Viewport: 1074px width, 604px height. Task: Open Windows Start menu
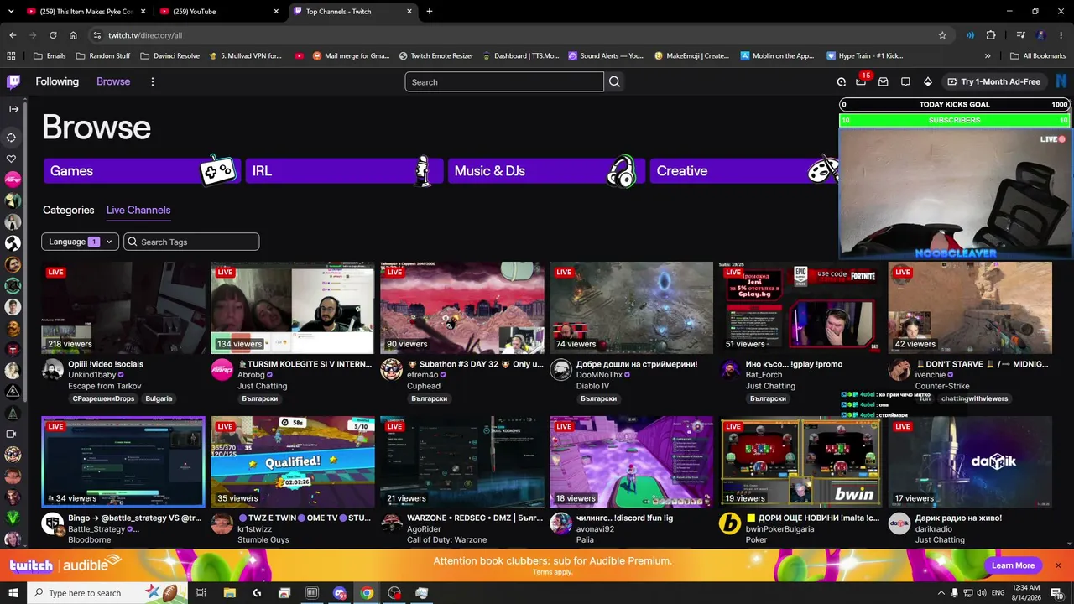[13, 593]
